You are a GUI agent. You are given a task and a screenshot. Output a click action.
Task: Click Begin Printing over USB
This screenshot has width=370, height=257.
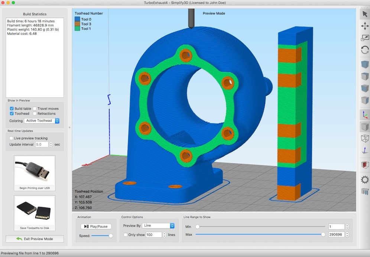tap(35, 173)
